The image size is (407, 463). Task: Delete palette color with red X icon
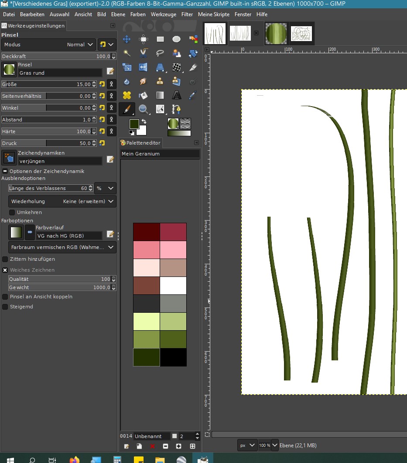152,446
